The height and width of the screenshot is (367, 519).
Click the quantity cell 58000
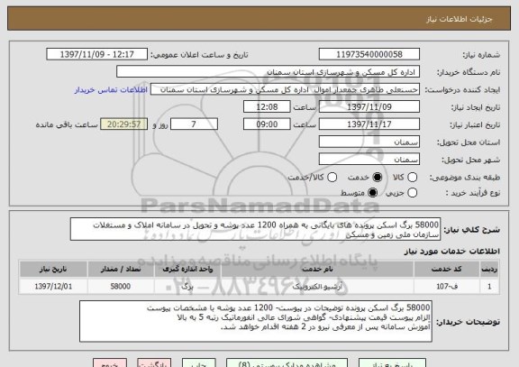121,286
